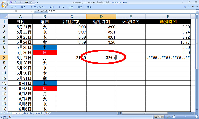Click the macro record icon in status bar
This screenshot has height=119, width=199.
pyautogui.click(x=10, y=117)
